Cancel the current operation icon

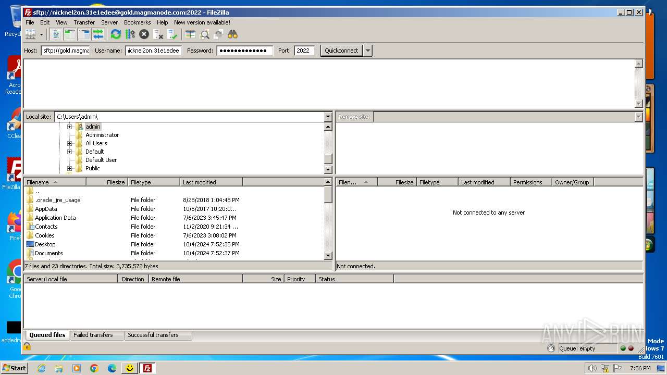coord(144,34)
